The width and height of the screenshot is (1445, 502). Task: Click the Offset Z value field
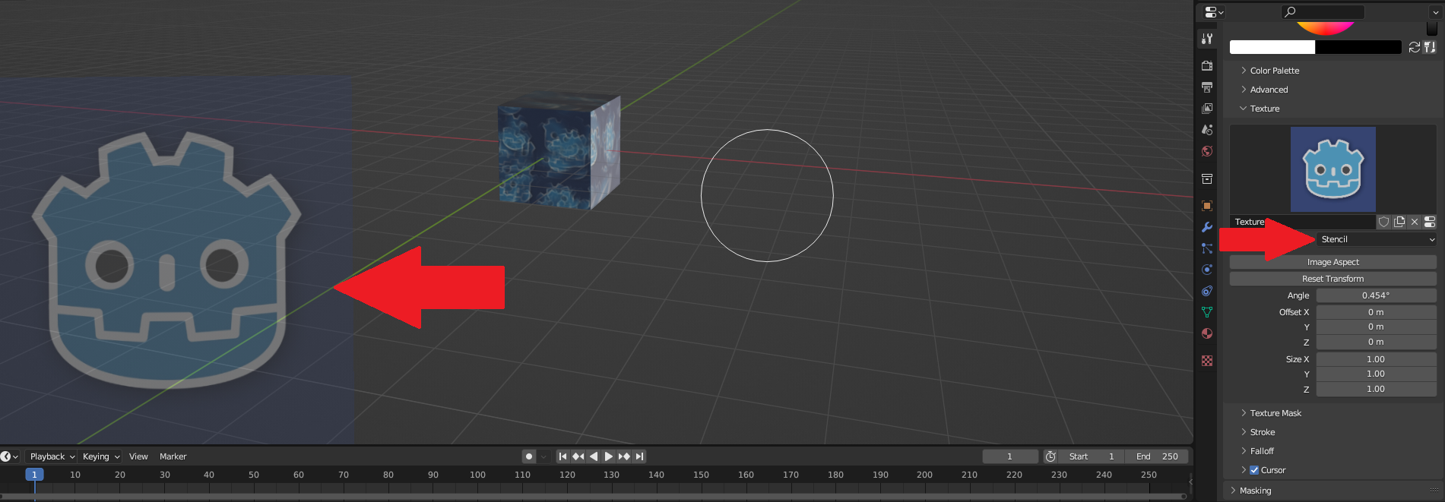pos(1377,343)
